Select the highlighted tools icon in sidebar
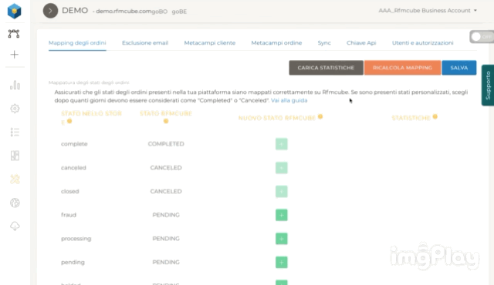 15,179
